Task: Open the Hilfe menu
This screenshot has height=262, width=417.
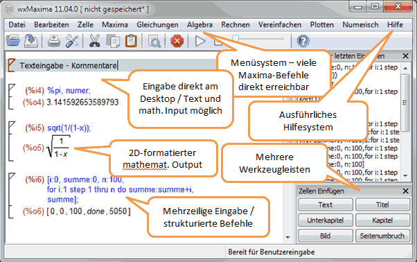Action: pyautogui.click(x=396, y=25)
